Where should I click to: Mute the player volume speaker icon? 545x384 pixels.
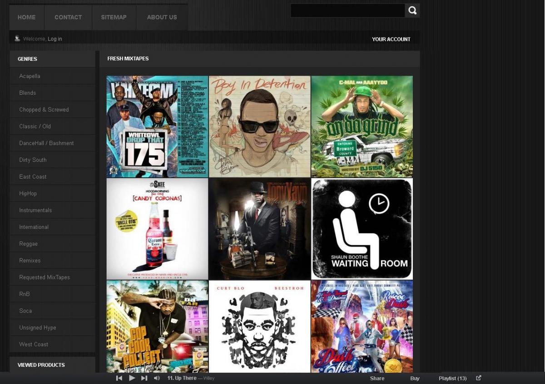pos(157,378)
